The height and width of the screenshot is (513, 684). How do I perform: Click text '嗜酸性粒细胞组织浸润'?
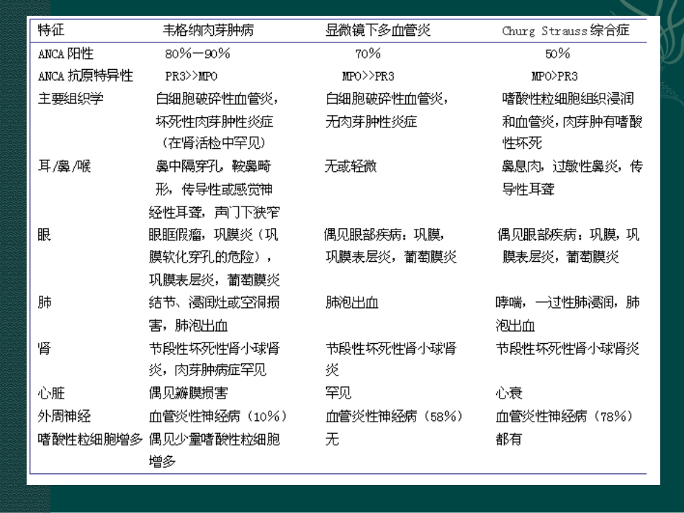(x=567, y=99)
